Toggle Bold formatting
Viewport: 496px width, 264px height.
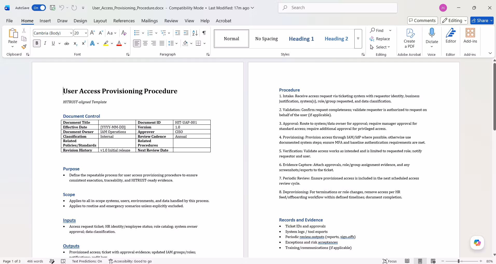pyautogui.click(x=37, y=43)
